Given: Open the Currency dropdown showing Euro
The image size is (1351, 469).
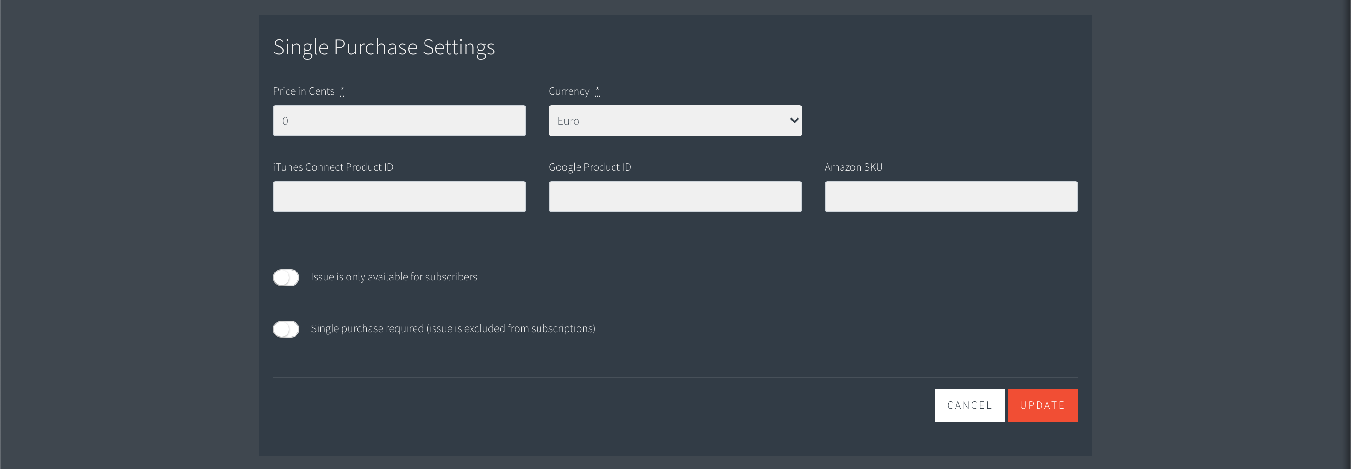Looking at the screenshot, I should click(675, 121).
